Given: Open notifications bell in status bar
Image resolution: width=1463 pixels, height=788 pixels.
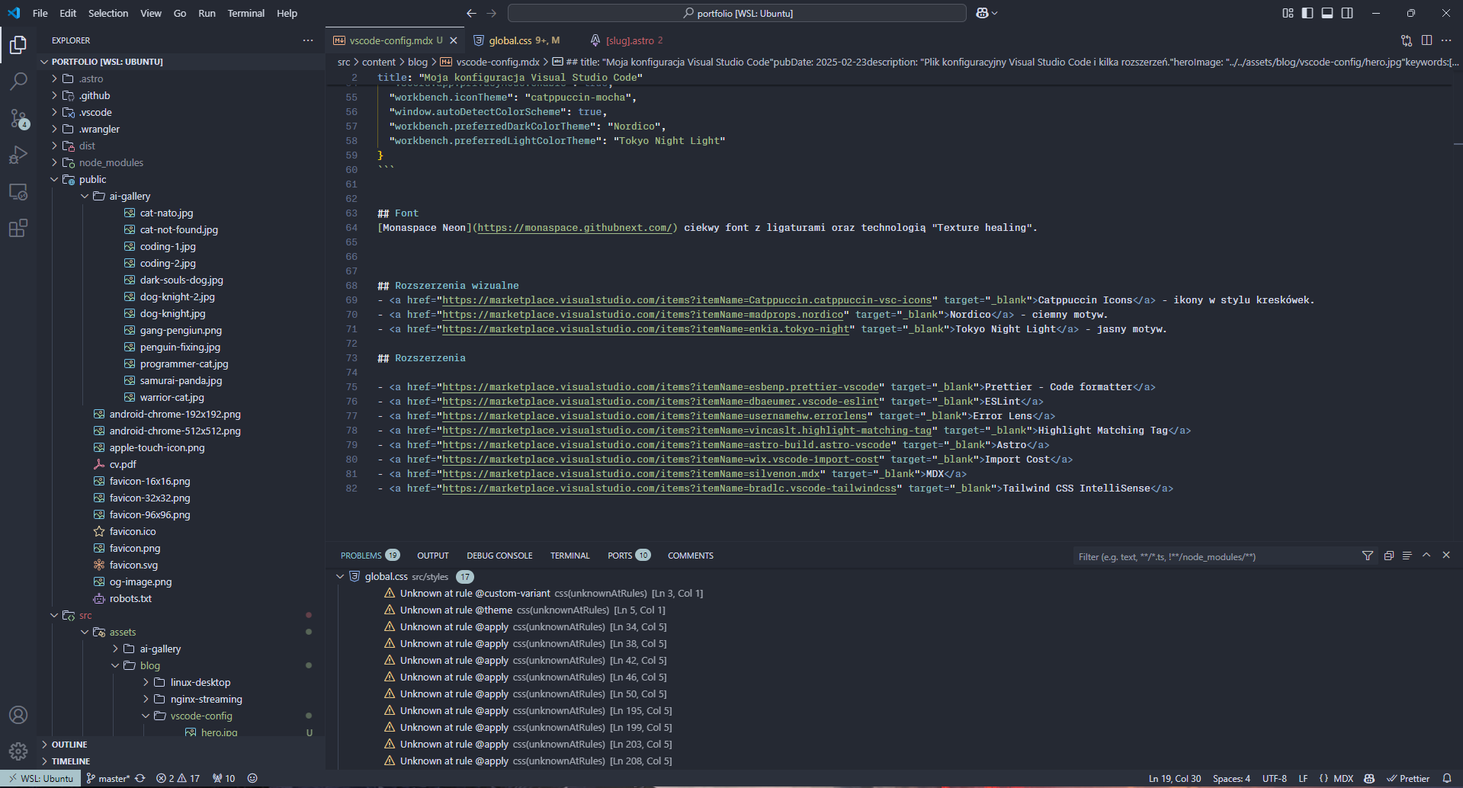Looking at the screenshot, I should [1447, 778].
